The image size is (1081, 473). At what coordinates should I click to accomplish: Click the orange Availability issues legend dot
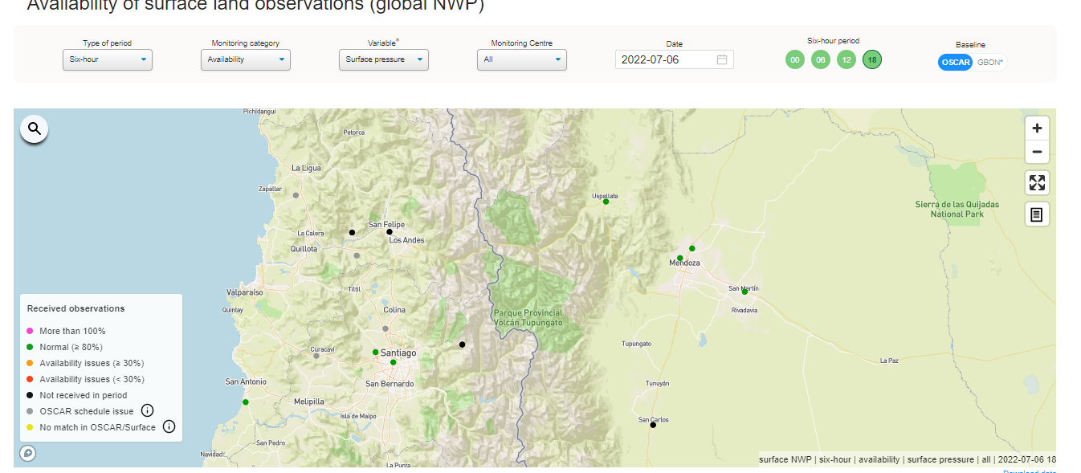pyautogui.click(x=30, y=363)
